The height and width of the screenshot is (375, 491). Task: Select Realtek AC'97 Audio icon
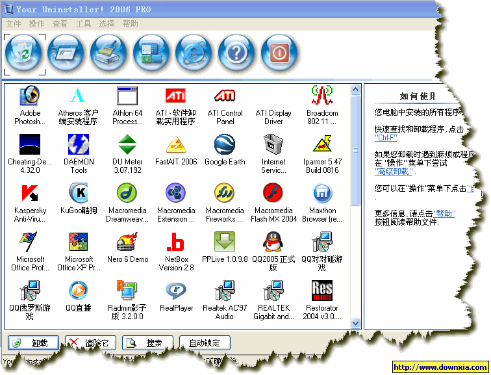pyautogui.click(x=225, y=291)
